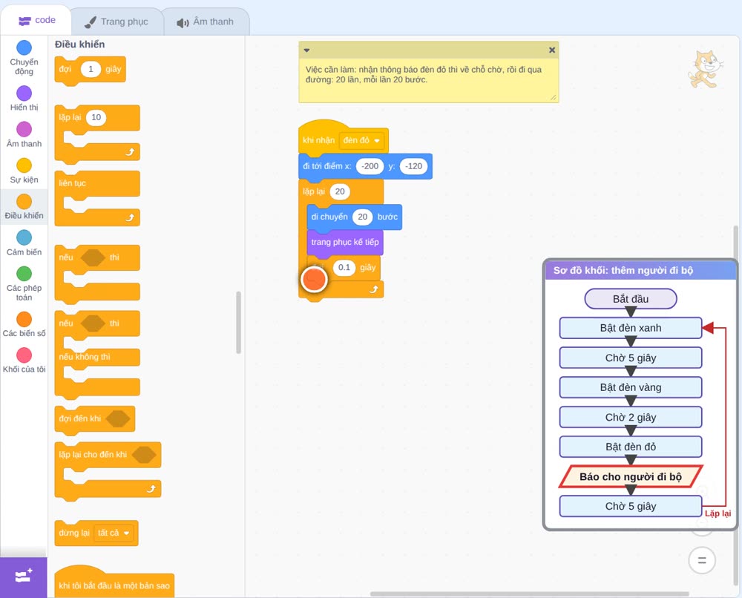Open the Các biến số category
Screen dimensions: 742x598
pyautogui.click(x=24, y=324)
